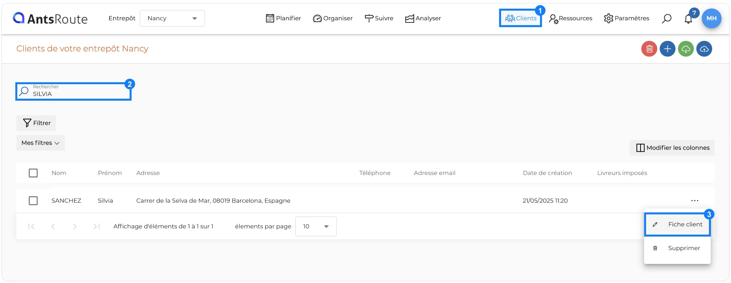Viewport: 731px width, 283px height.
Task: Open the three-dots row actions menu
Action: [695, 200]
